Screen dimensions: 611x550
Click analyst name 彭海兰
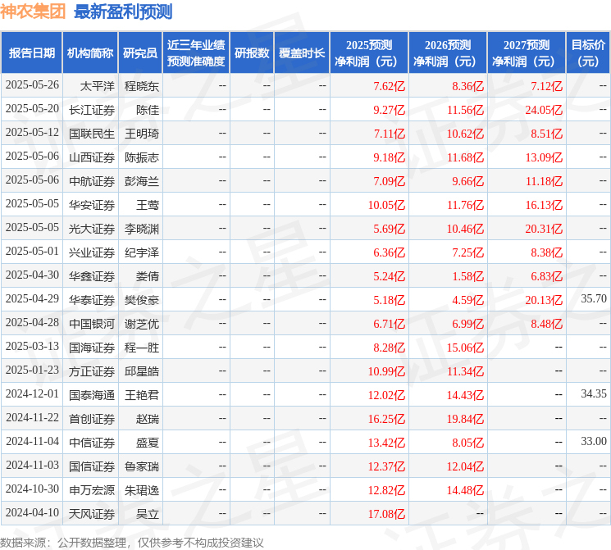tap(142, 181)
